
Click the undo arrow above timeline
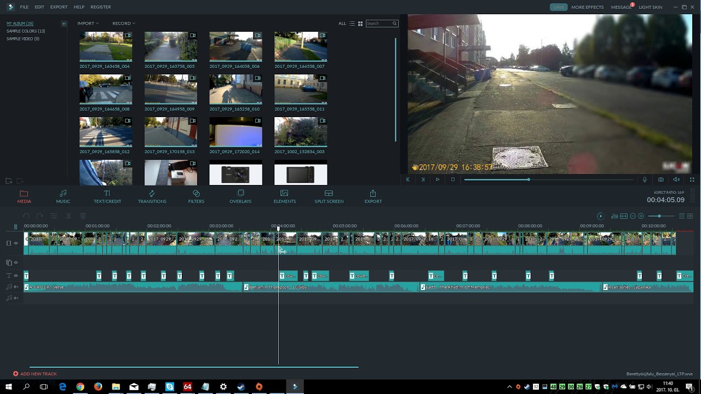point(25,216)
